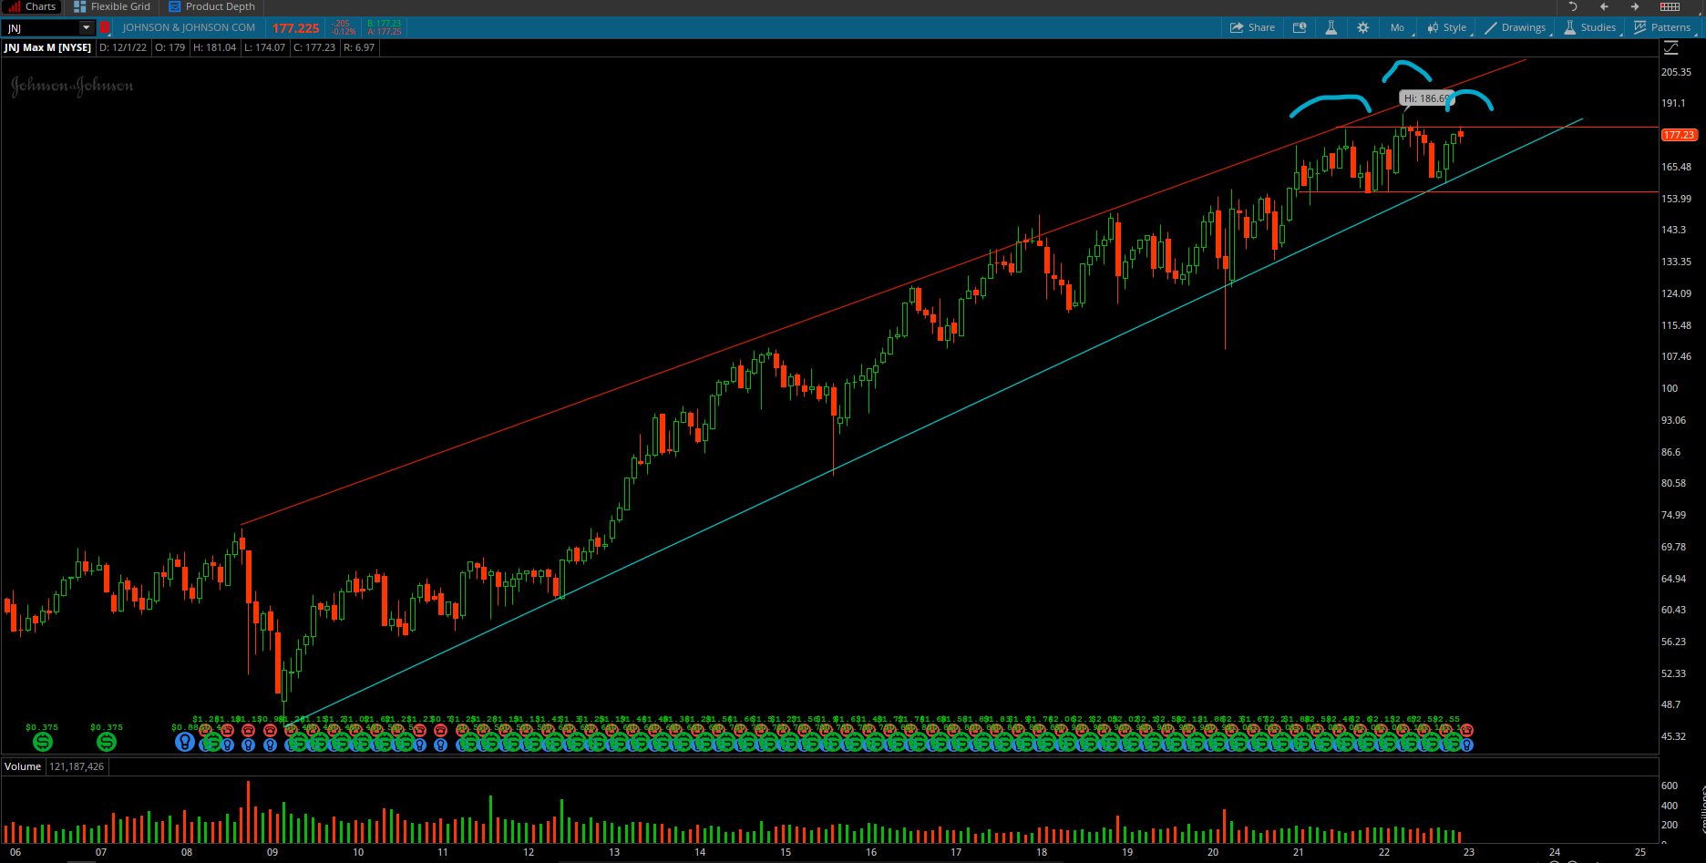
Task: Click the undo arrow icon
Action: [1572, 6]
